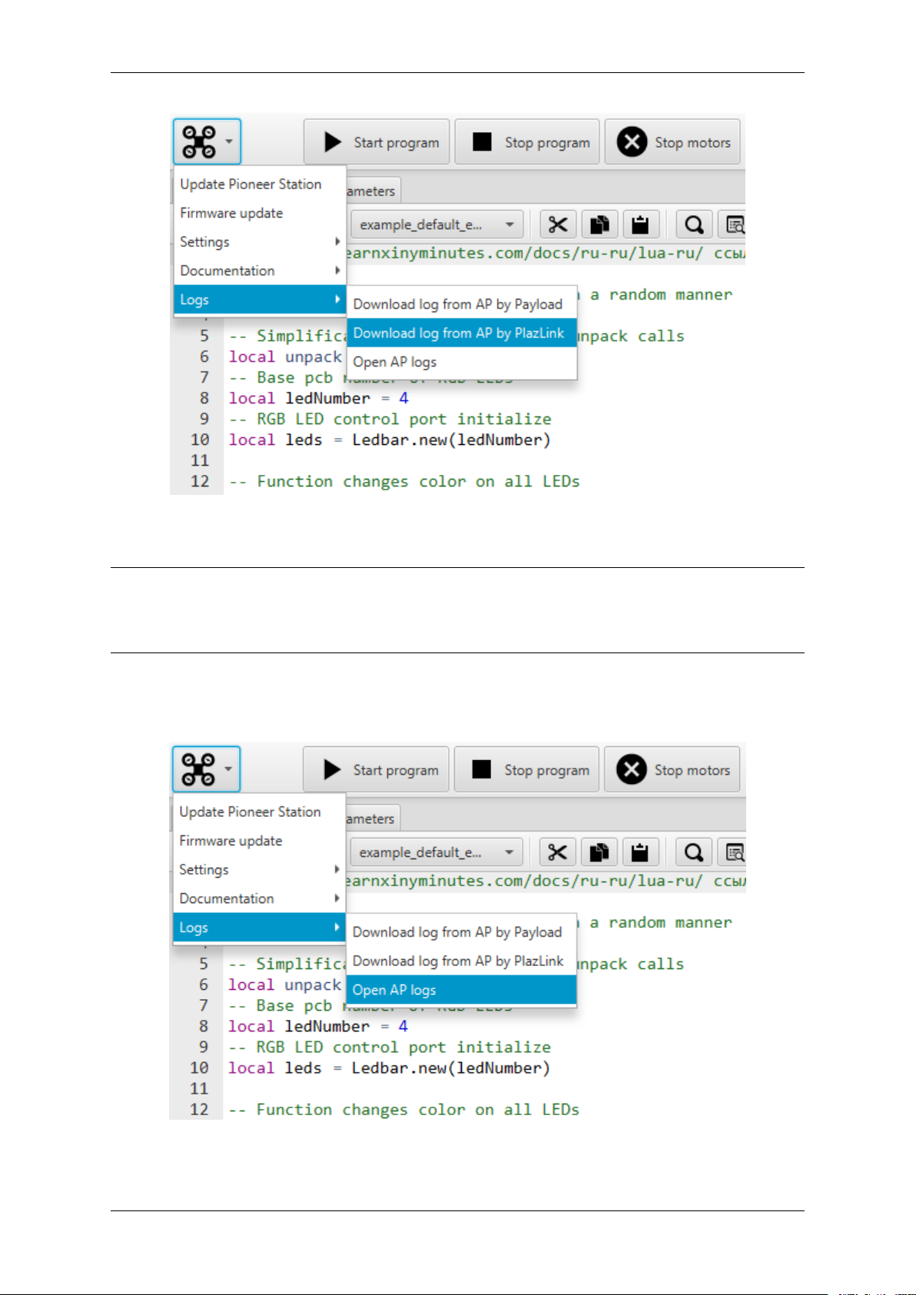
Task: Click the magnifier search icon in lower screenshot
Action: (693, 852)
